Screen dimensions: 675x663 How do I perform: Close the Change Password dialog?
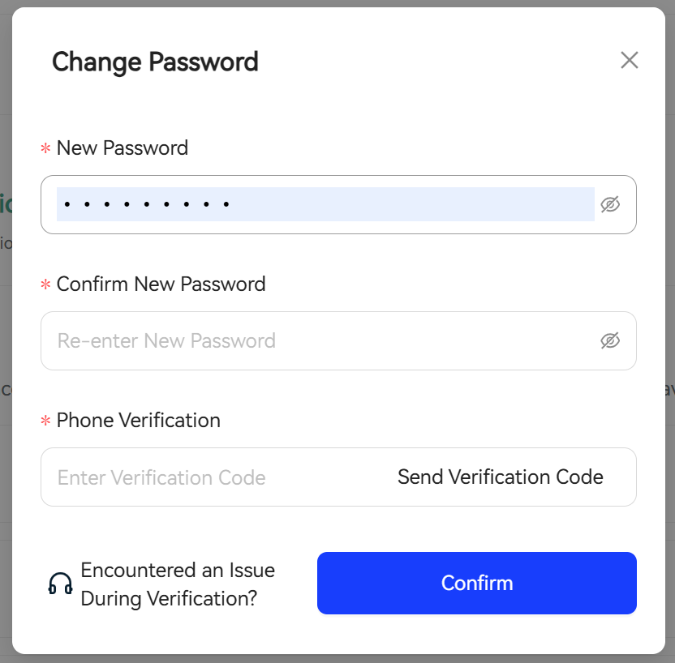coord(629,60)
